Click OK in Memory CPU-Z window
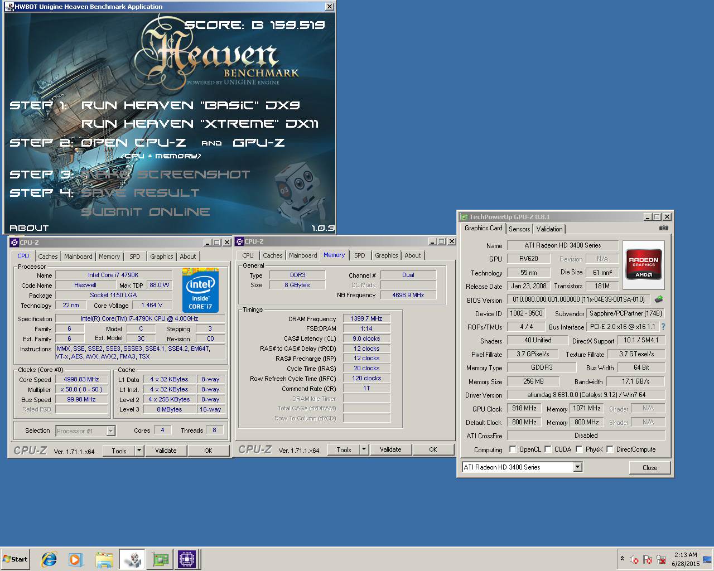 (x=433, y=449)
